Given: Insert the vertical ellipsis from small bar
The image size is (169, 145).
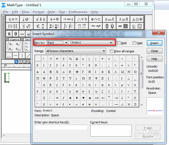Looking at the screenshot, I should tap(22, 56).
